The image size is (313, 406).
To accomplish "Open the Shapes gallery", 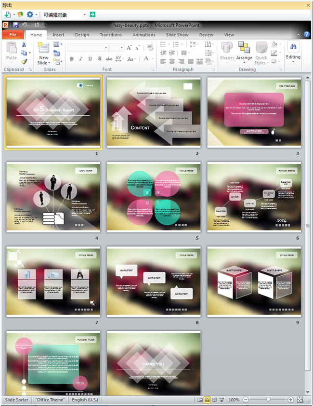I will (x=227, y=53).
